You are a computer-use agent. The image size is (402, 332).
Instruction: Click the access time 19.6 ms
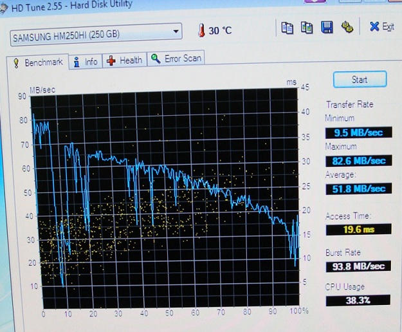359,229
